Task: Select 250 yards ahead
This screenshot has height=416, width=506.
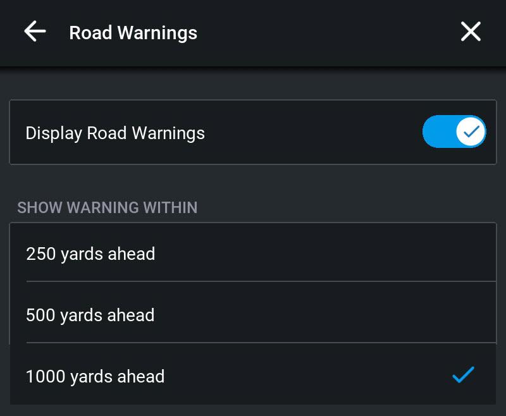Action: [x=90, y=254]
